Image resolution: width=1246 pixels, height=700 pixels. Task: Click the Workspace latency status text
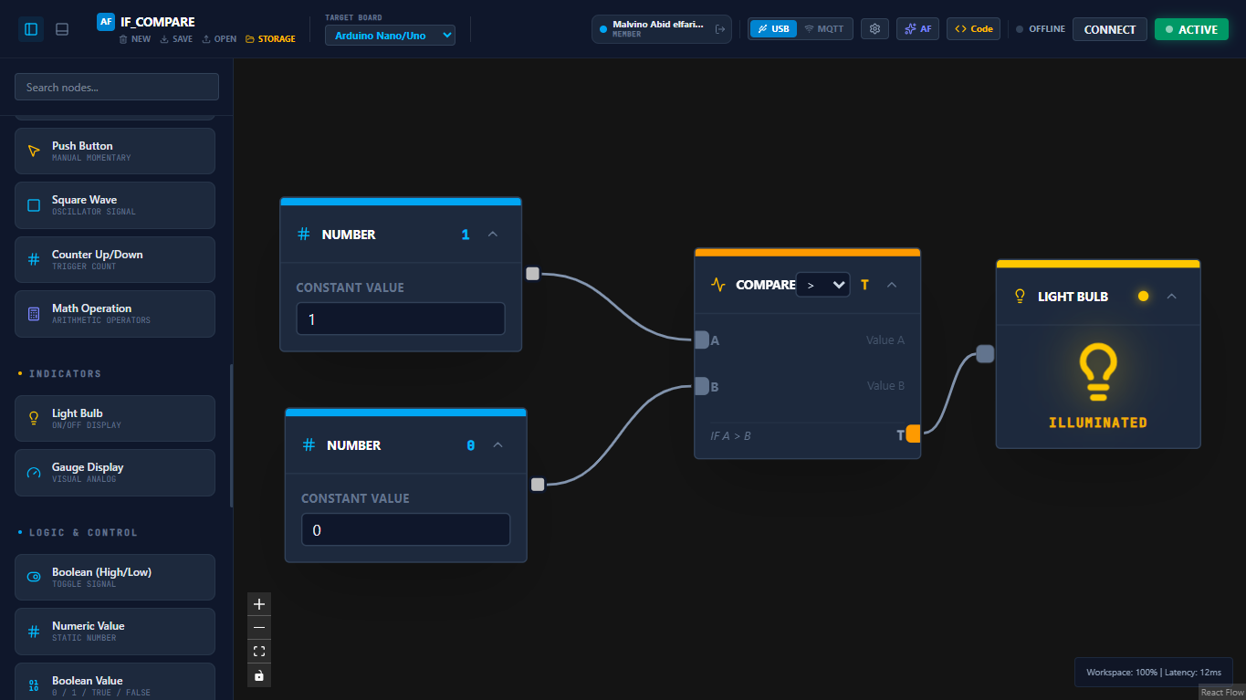1154,672
